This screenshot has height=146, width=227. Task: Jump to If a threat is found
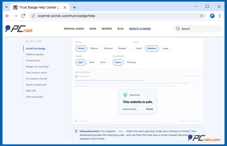(x=36, y=79)
